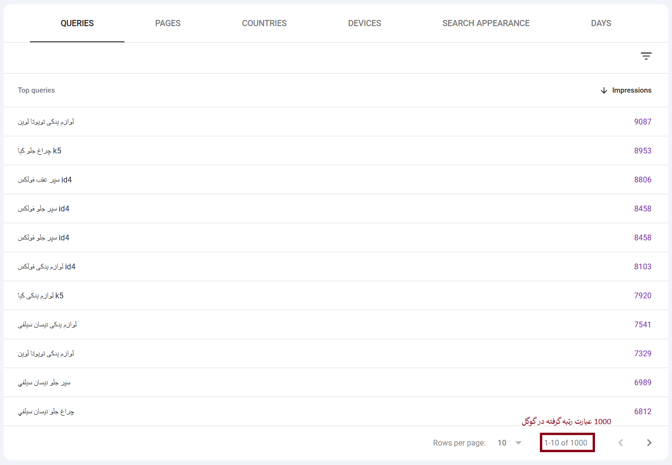The image size is (672, 465).
Task: Go to next page of results
Action: click(649, 443)
